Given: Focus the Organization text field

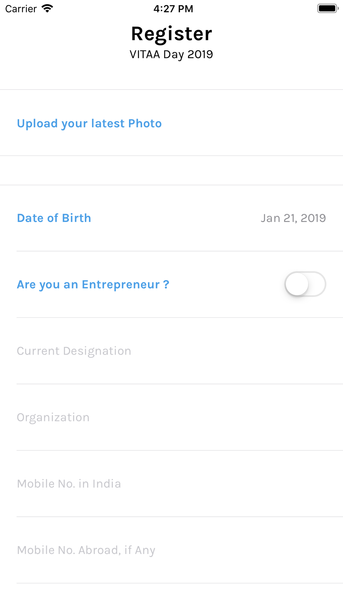Looking at the screenshot, I should click(x=180, y=417).
